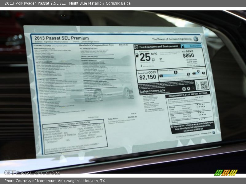Viewport: 246px width, 184px height.
Task: Click the '22' city MPG value
Action: pyautogui.click(x=153, y=59)
